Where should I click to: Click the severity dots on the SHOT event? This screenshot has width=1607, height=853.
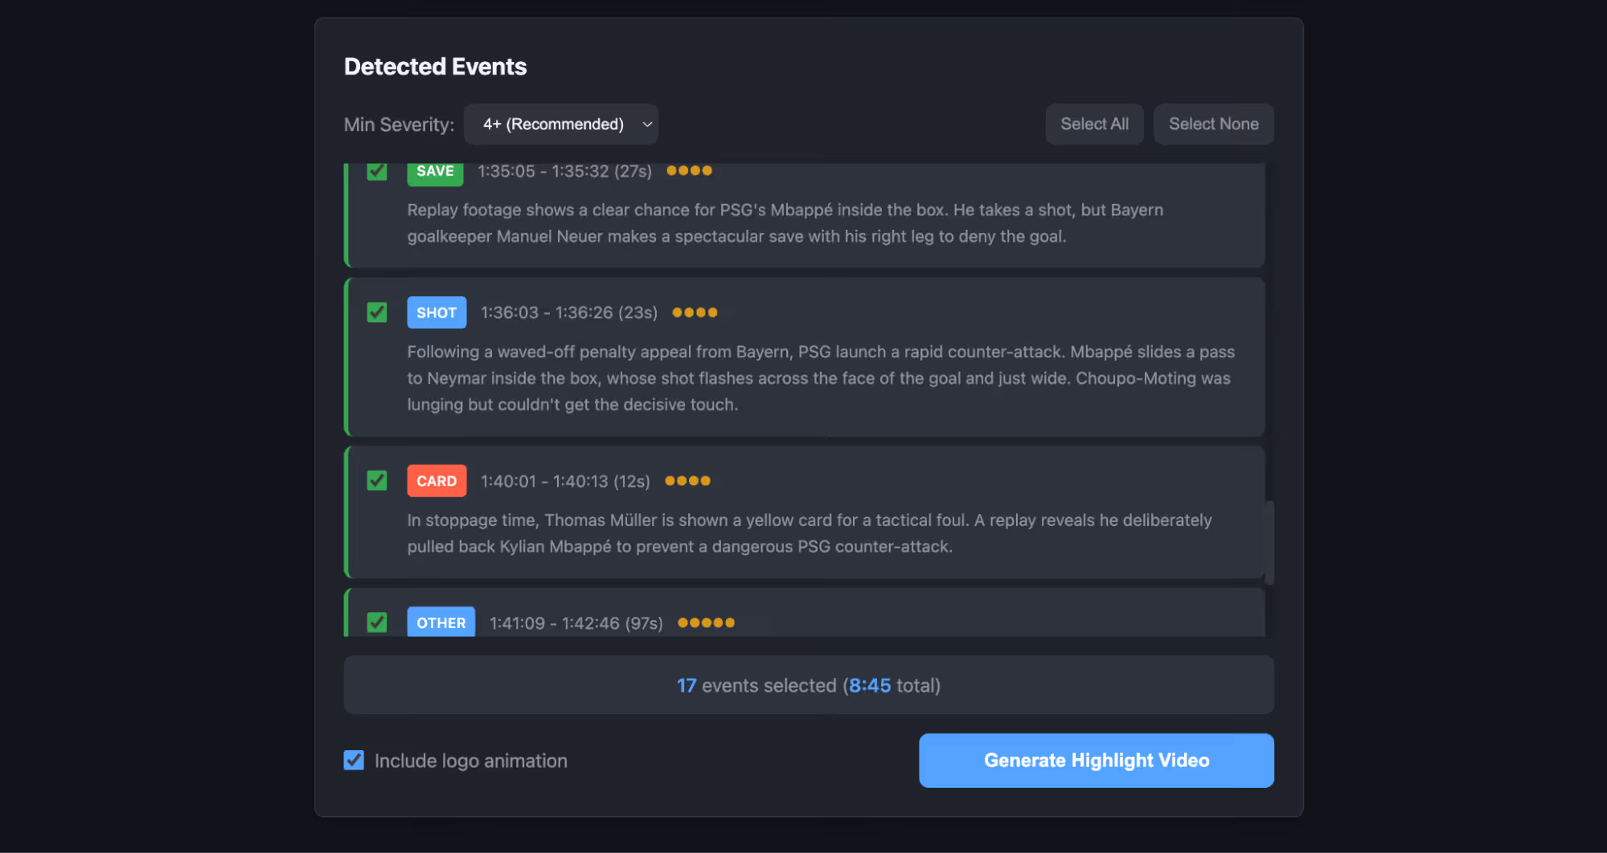[x=694, y=312]
